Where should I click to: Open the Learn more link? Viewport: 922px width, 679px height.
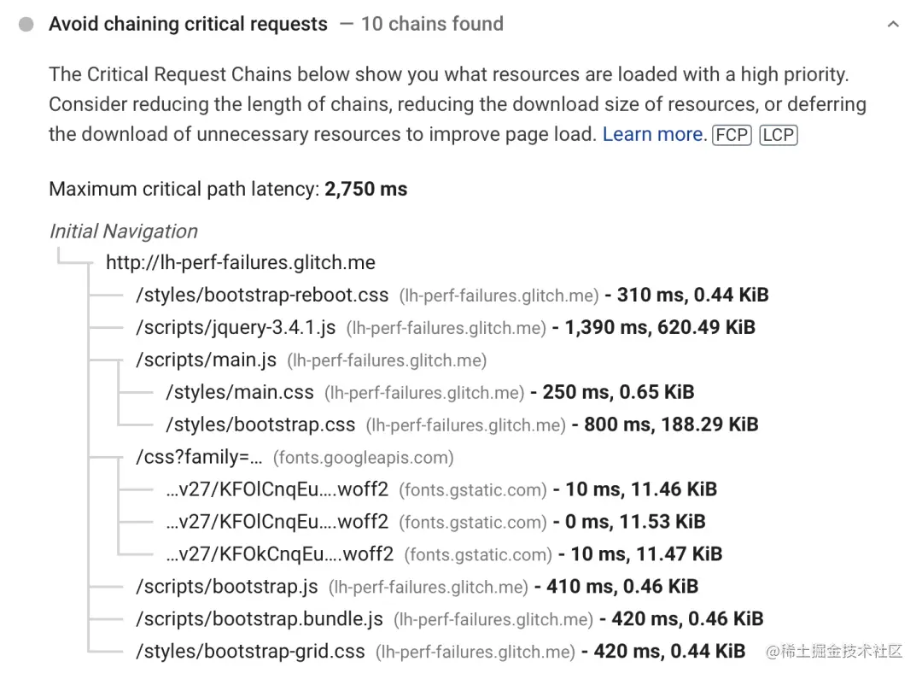coord(654,134)
